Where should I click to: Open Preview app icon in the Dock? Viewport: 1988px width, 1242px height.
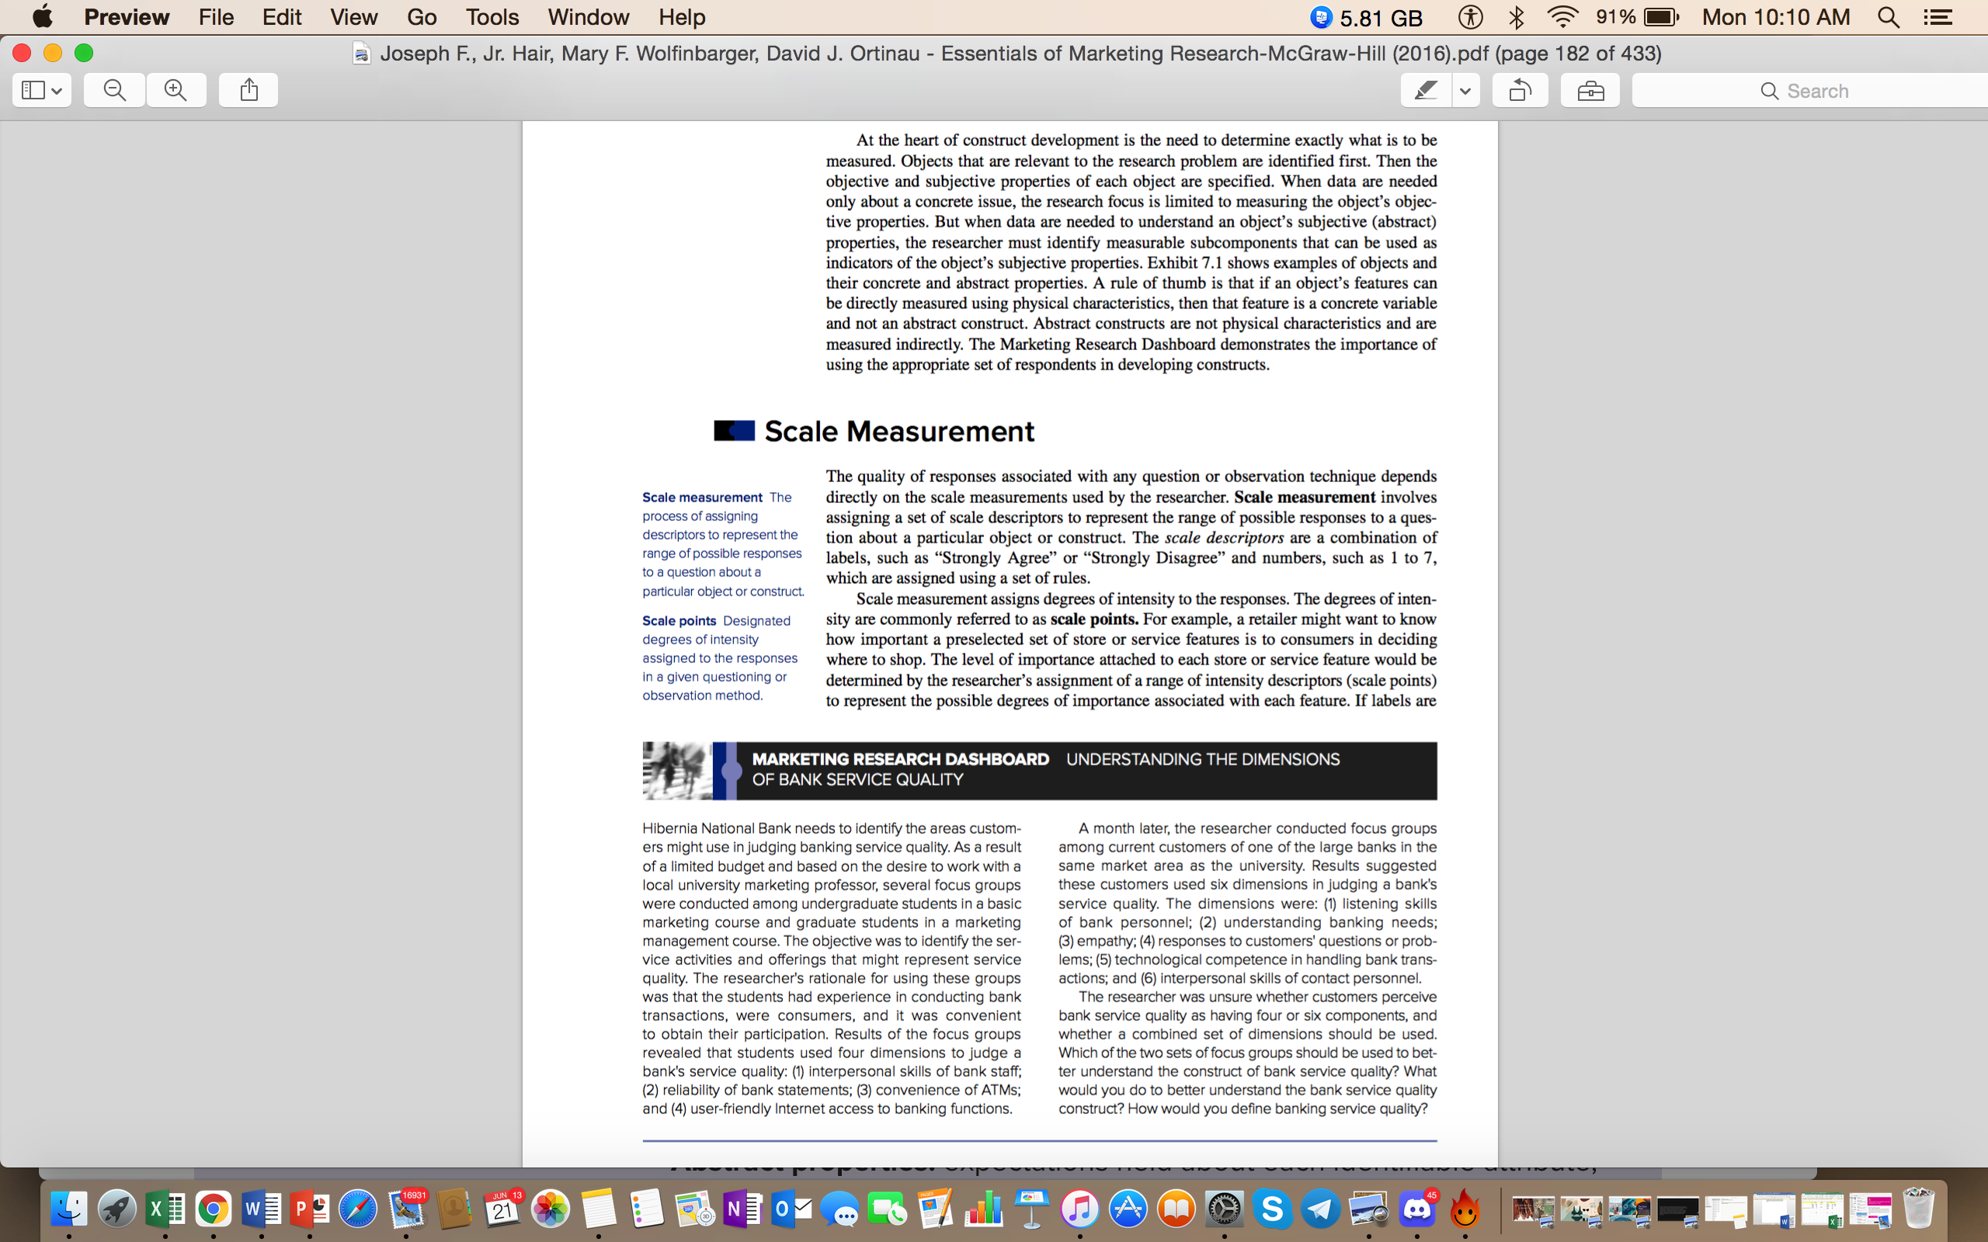click(1369, 1209)
